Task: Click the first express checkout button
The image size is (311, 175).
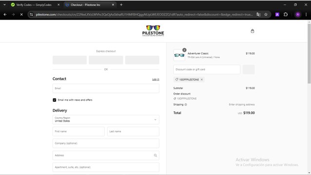Action: [70, 60]
